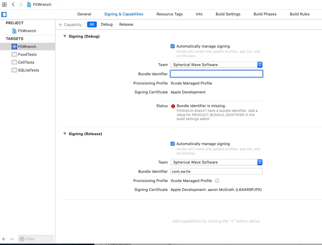The image size is (322, 245).
Task: Click the empty Debug Bundle Identifier field
Action: tap(216, 74)
